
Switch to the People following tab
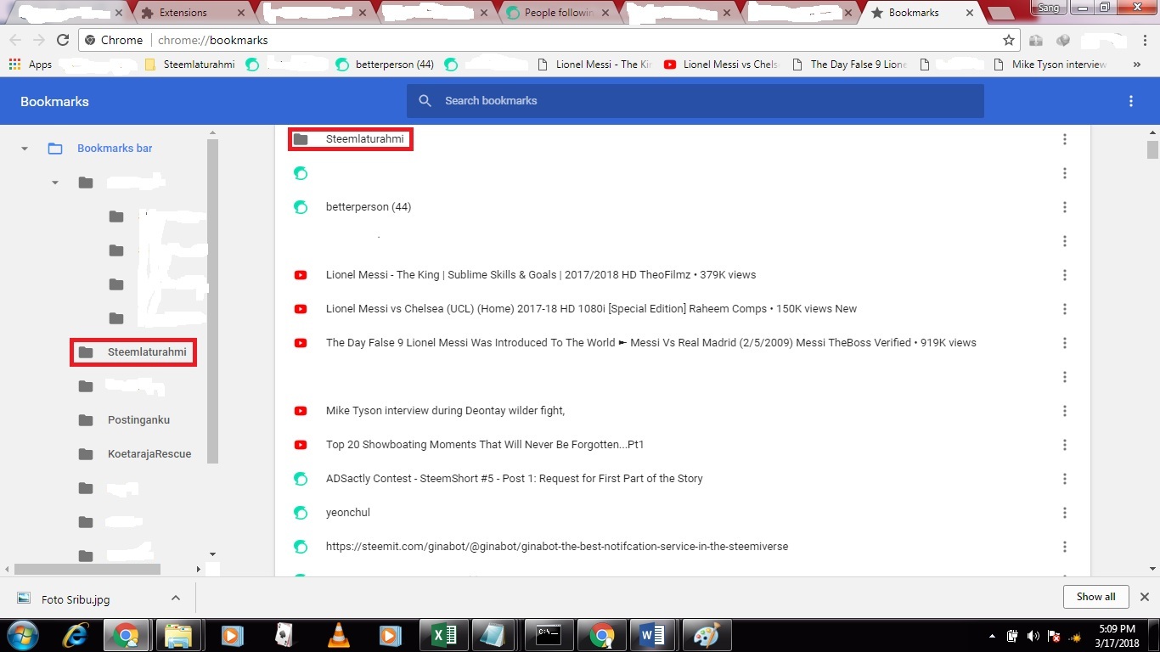point(558,13)
